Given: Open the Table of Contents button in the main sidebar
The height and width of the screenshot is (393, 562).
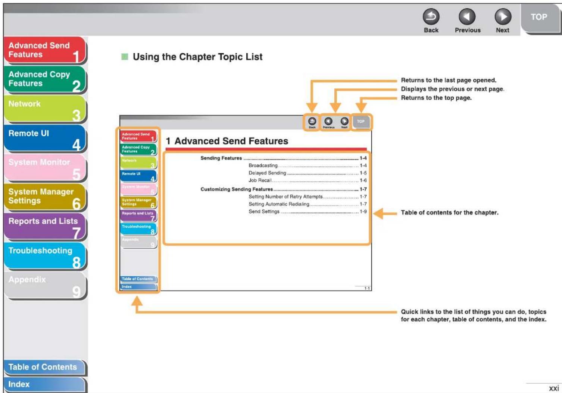Looking at the screenshot, I should (x=45, y=368).
